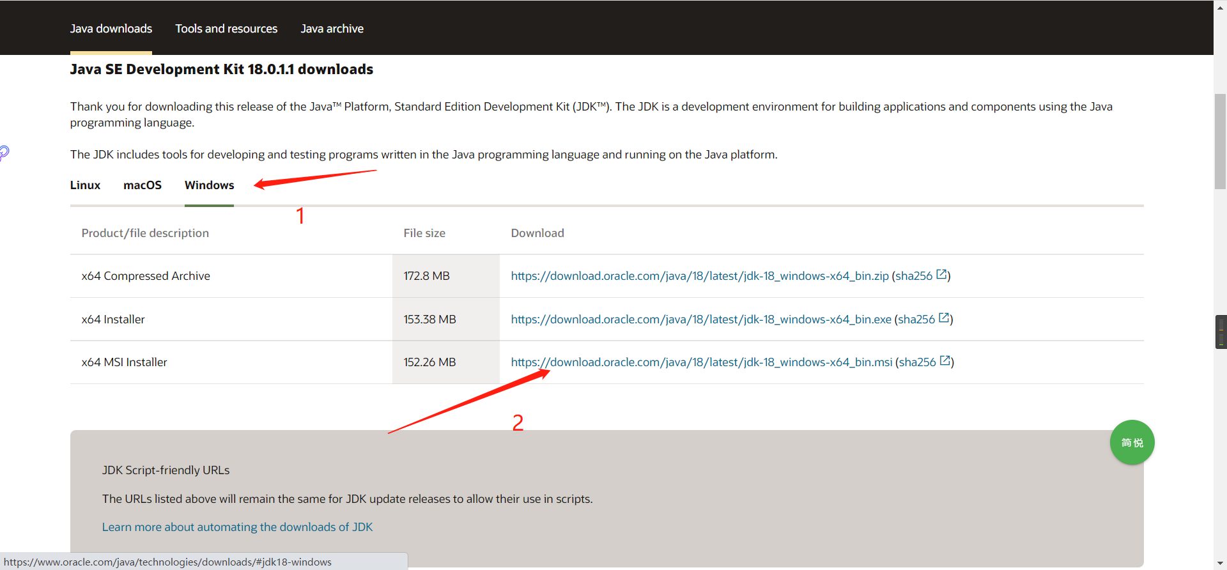Image resolution: width=1227 pixels, height=570 pixels.
Task: Click the 'Product/file description' column header
Action: 145,233
